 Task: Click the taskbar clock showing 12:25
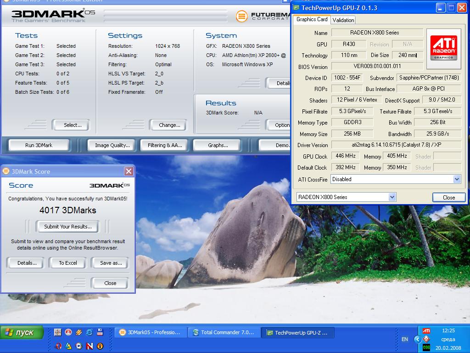(448, 331)
